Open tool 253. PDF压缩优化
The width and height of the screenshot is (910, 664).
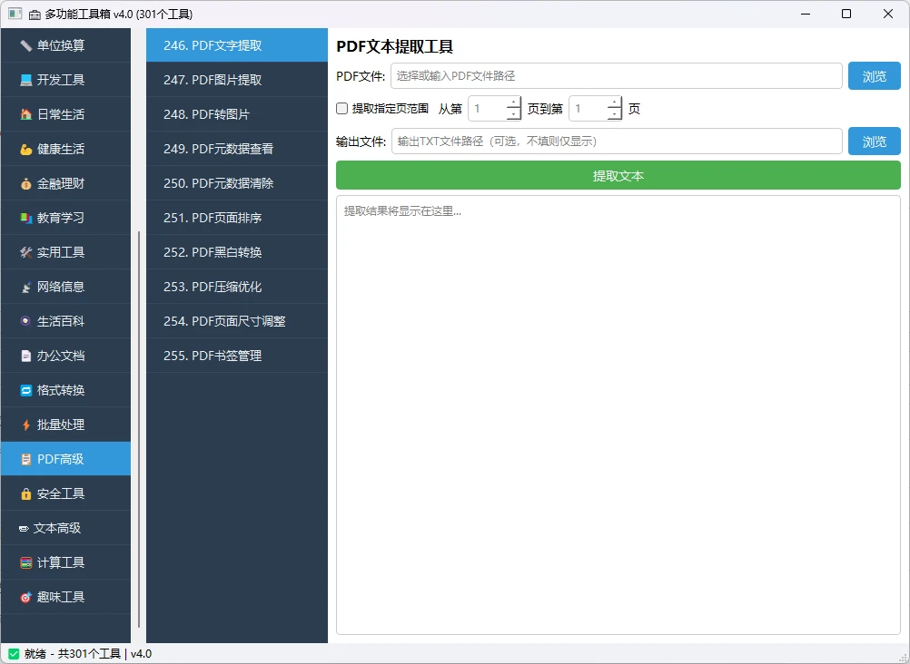(237, 287)
